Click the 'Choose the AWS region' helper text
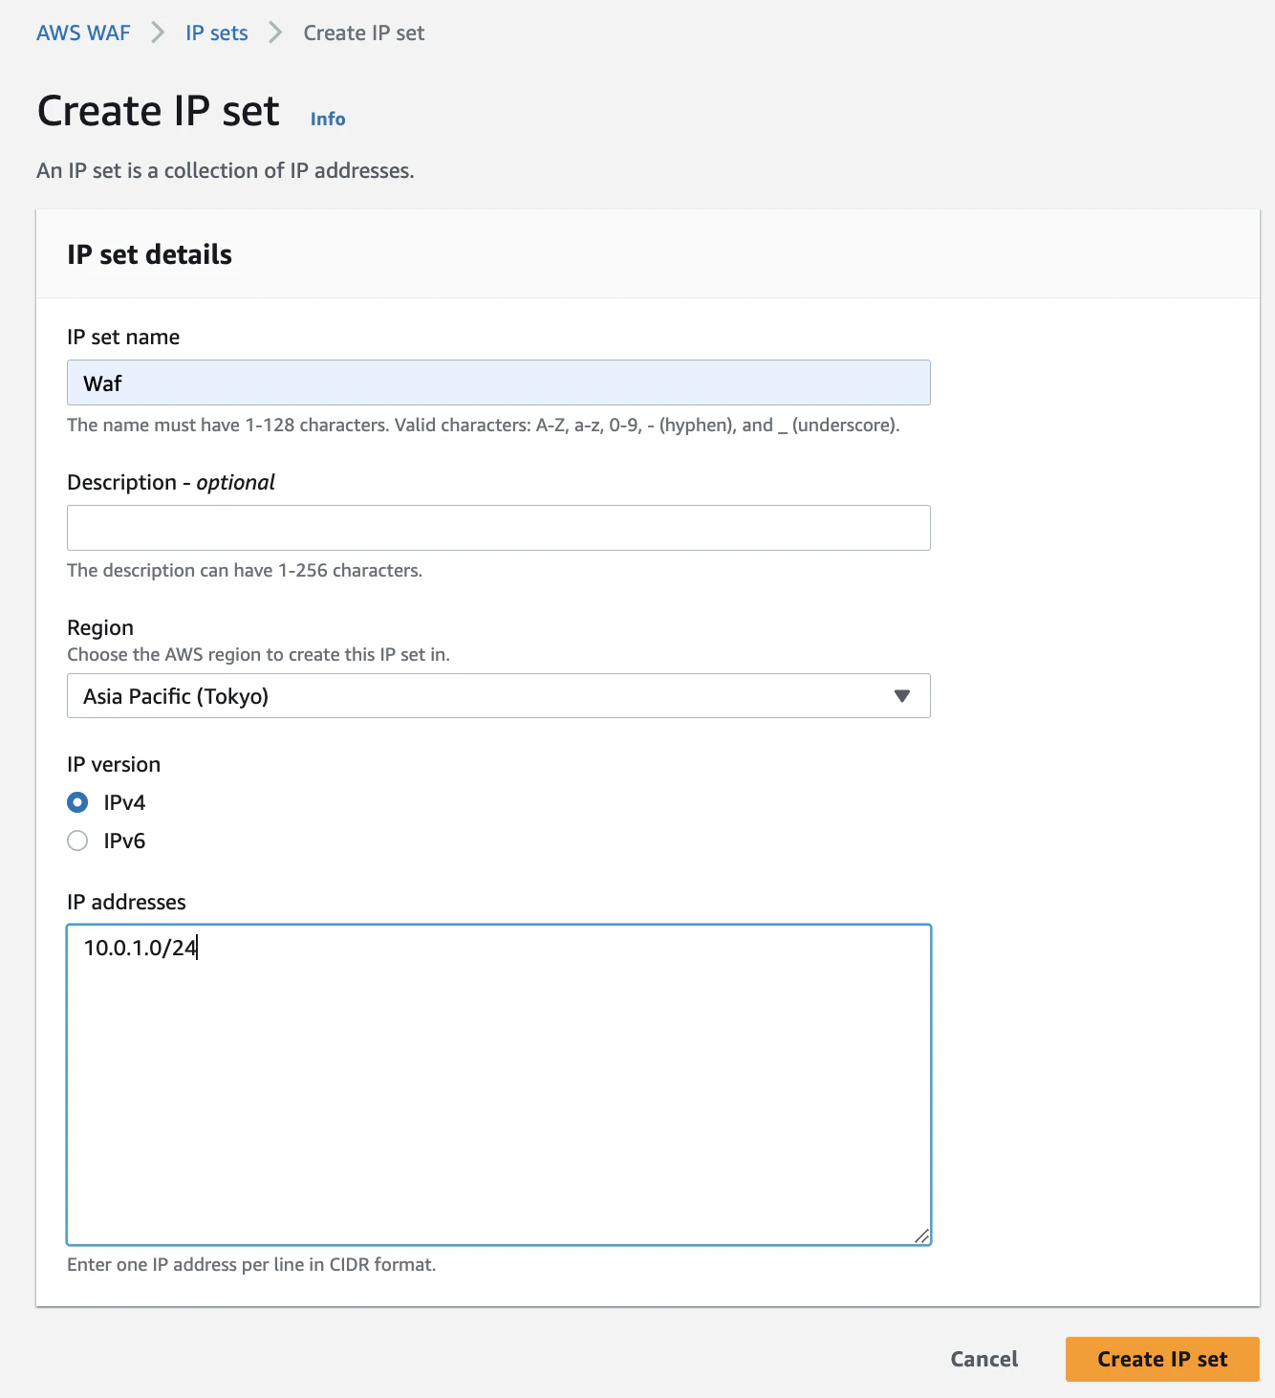The height and width of the screenshot is (1398, 1275). [x=258, y=654]
